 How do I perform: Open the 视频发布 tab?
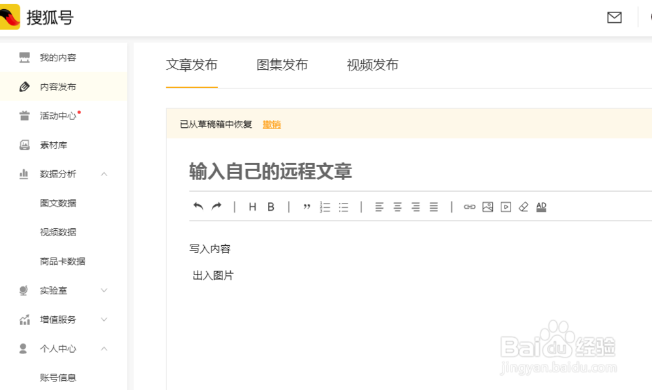(372, 65)
